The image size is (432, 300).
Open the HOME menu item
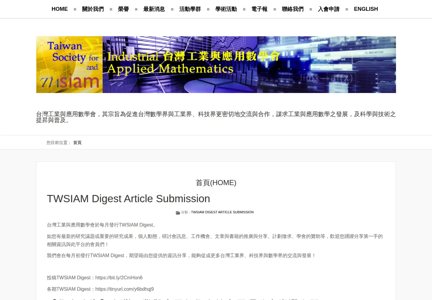60,9
